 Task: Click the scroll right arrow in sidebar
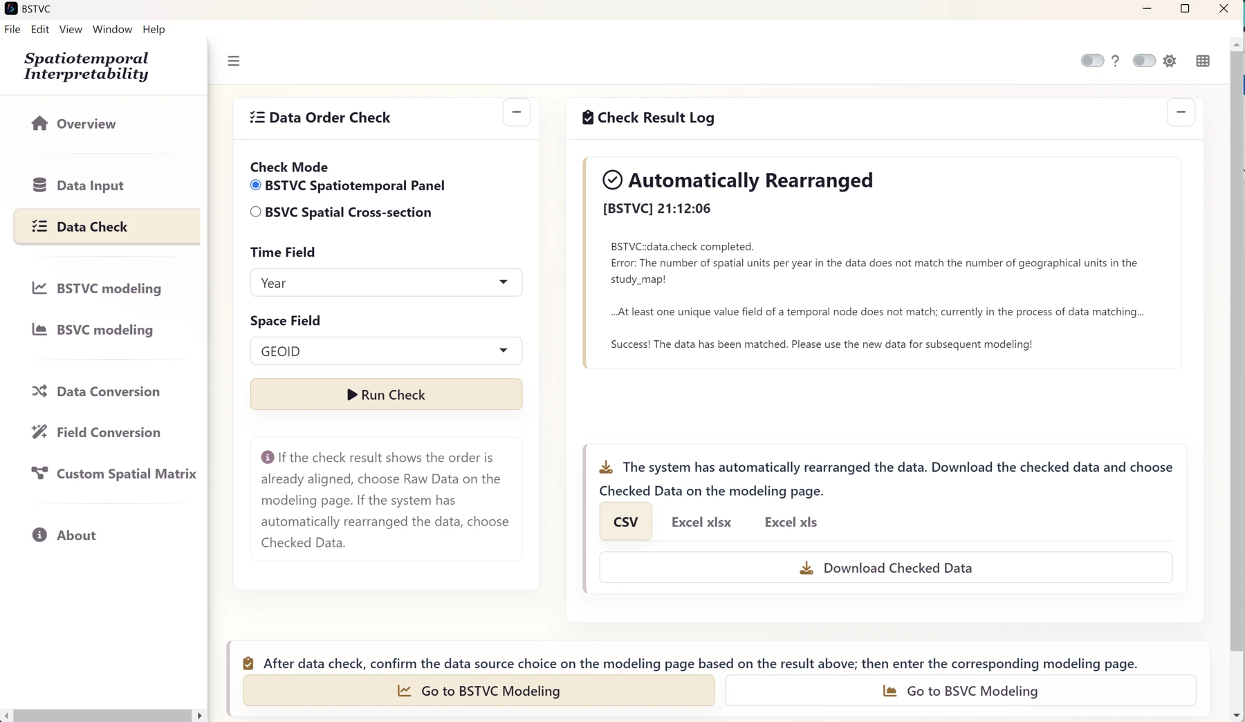point(200,715)
